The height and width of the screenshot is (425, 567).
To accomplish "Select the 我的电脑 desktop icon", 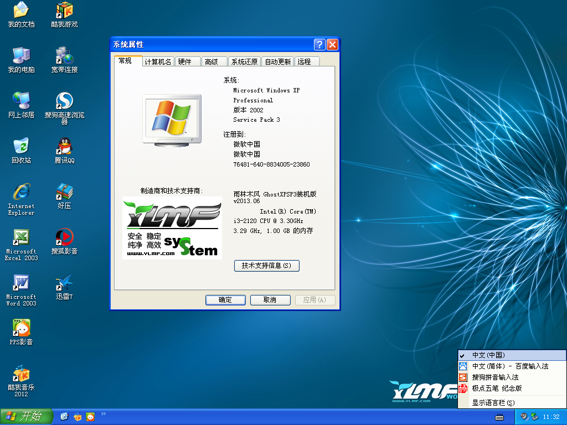I will 21,60.
